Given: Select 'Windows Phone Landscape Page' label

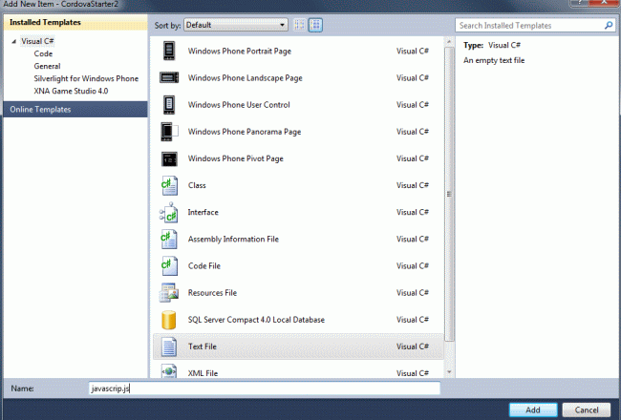Looking at the screenshot, I should coord(246,78).
